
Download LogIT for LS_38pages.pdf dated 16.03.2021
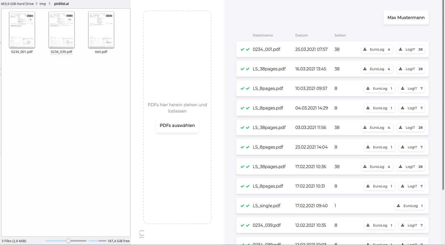pos(410,69)
